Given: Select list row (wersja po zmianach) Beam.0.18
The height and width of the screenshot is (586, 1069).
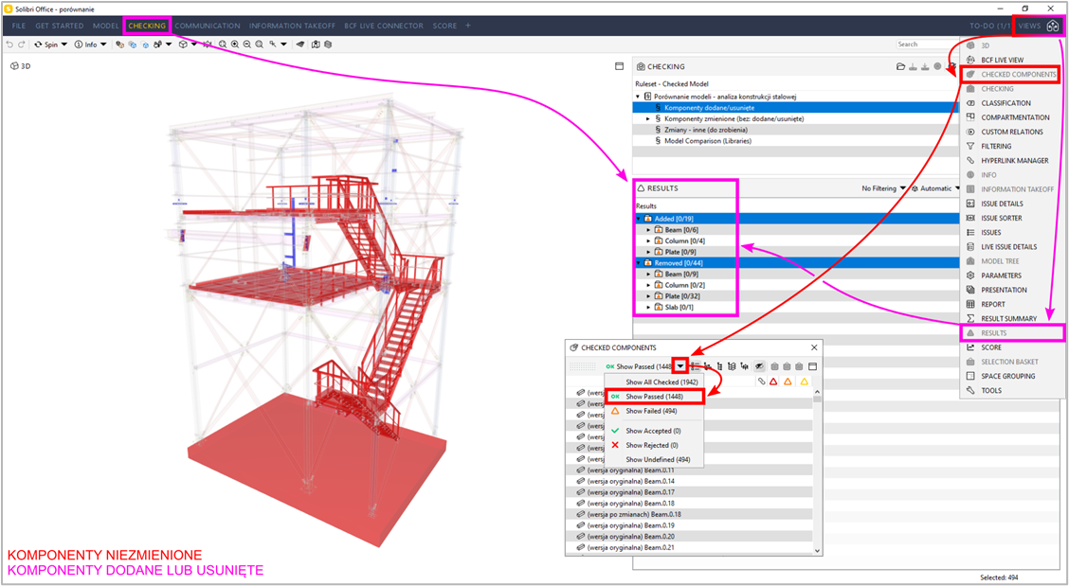Looking at the screenshot, I should pyautogui.click(x=689, y=514).
